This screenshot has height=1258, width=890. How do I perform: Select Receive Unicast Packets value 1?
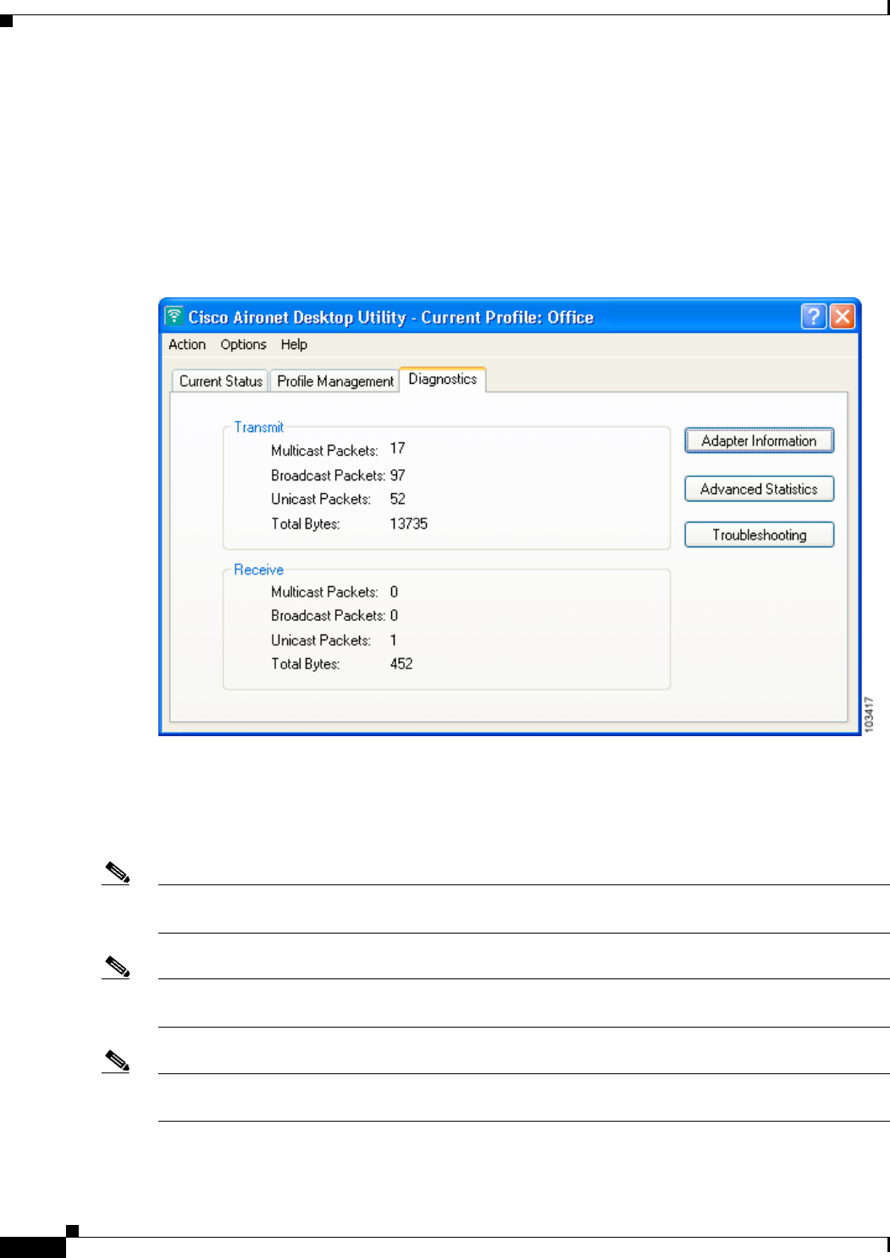pyautogui.click(x=393, y=640)
